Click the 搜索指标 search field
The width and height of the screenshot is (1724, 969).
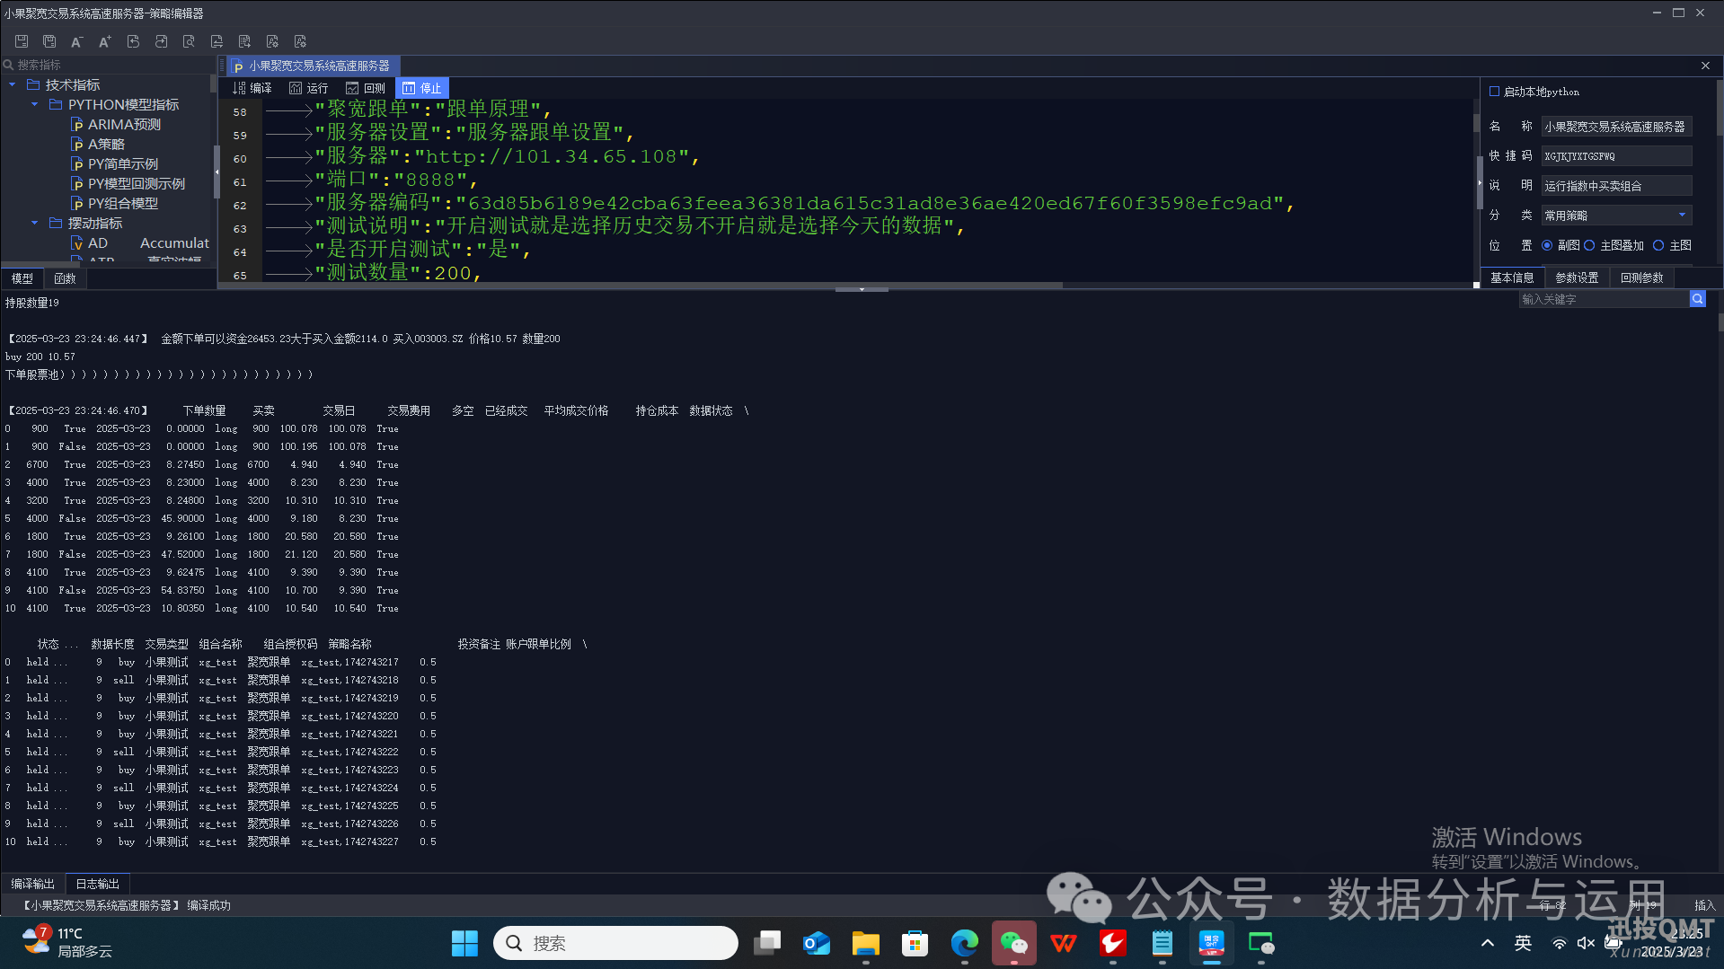(108, 65)
